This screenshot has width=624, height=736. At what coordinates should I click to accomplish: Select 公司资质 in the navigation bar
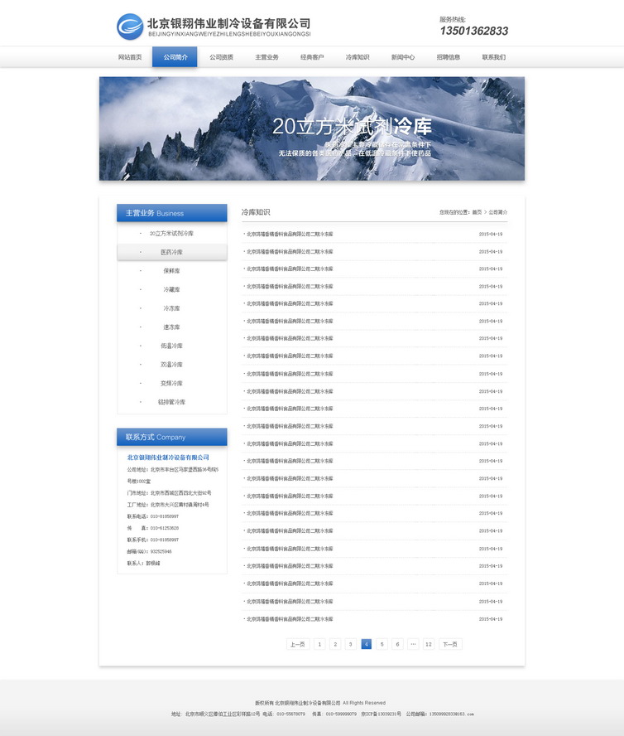click(221, 57)
